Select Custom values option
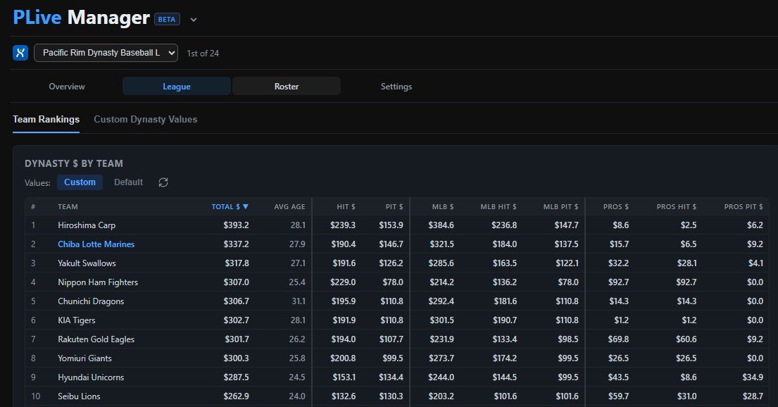Viewport: 778px width, 407px height. 80,182
